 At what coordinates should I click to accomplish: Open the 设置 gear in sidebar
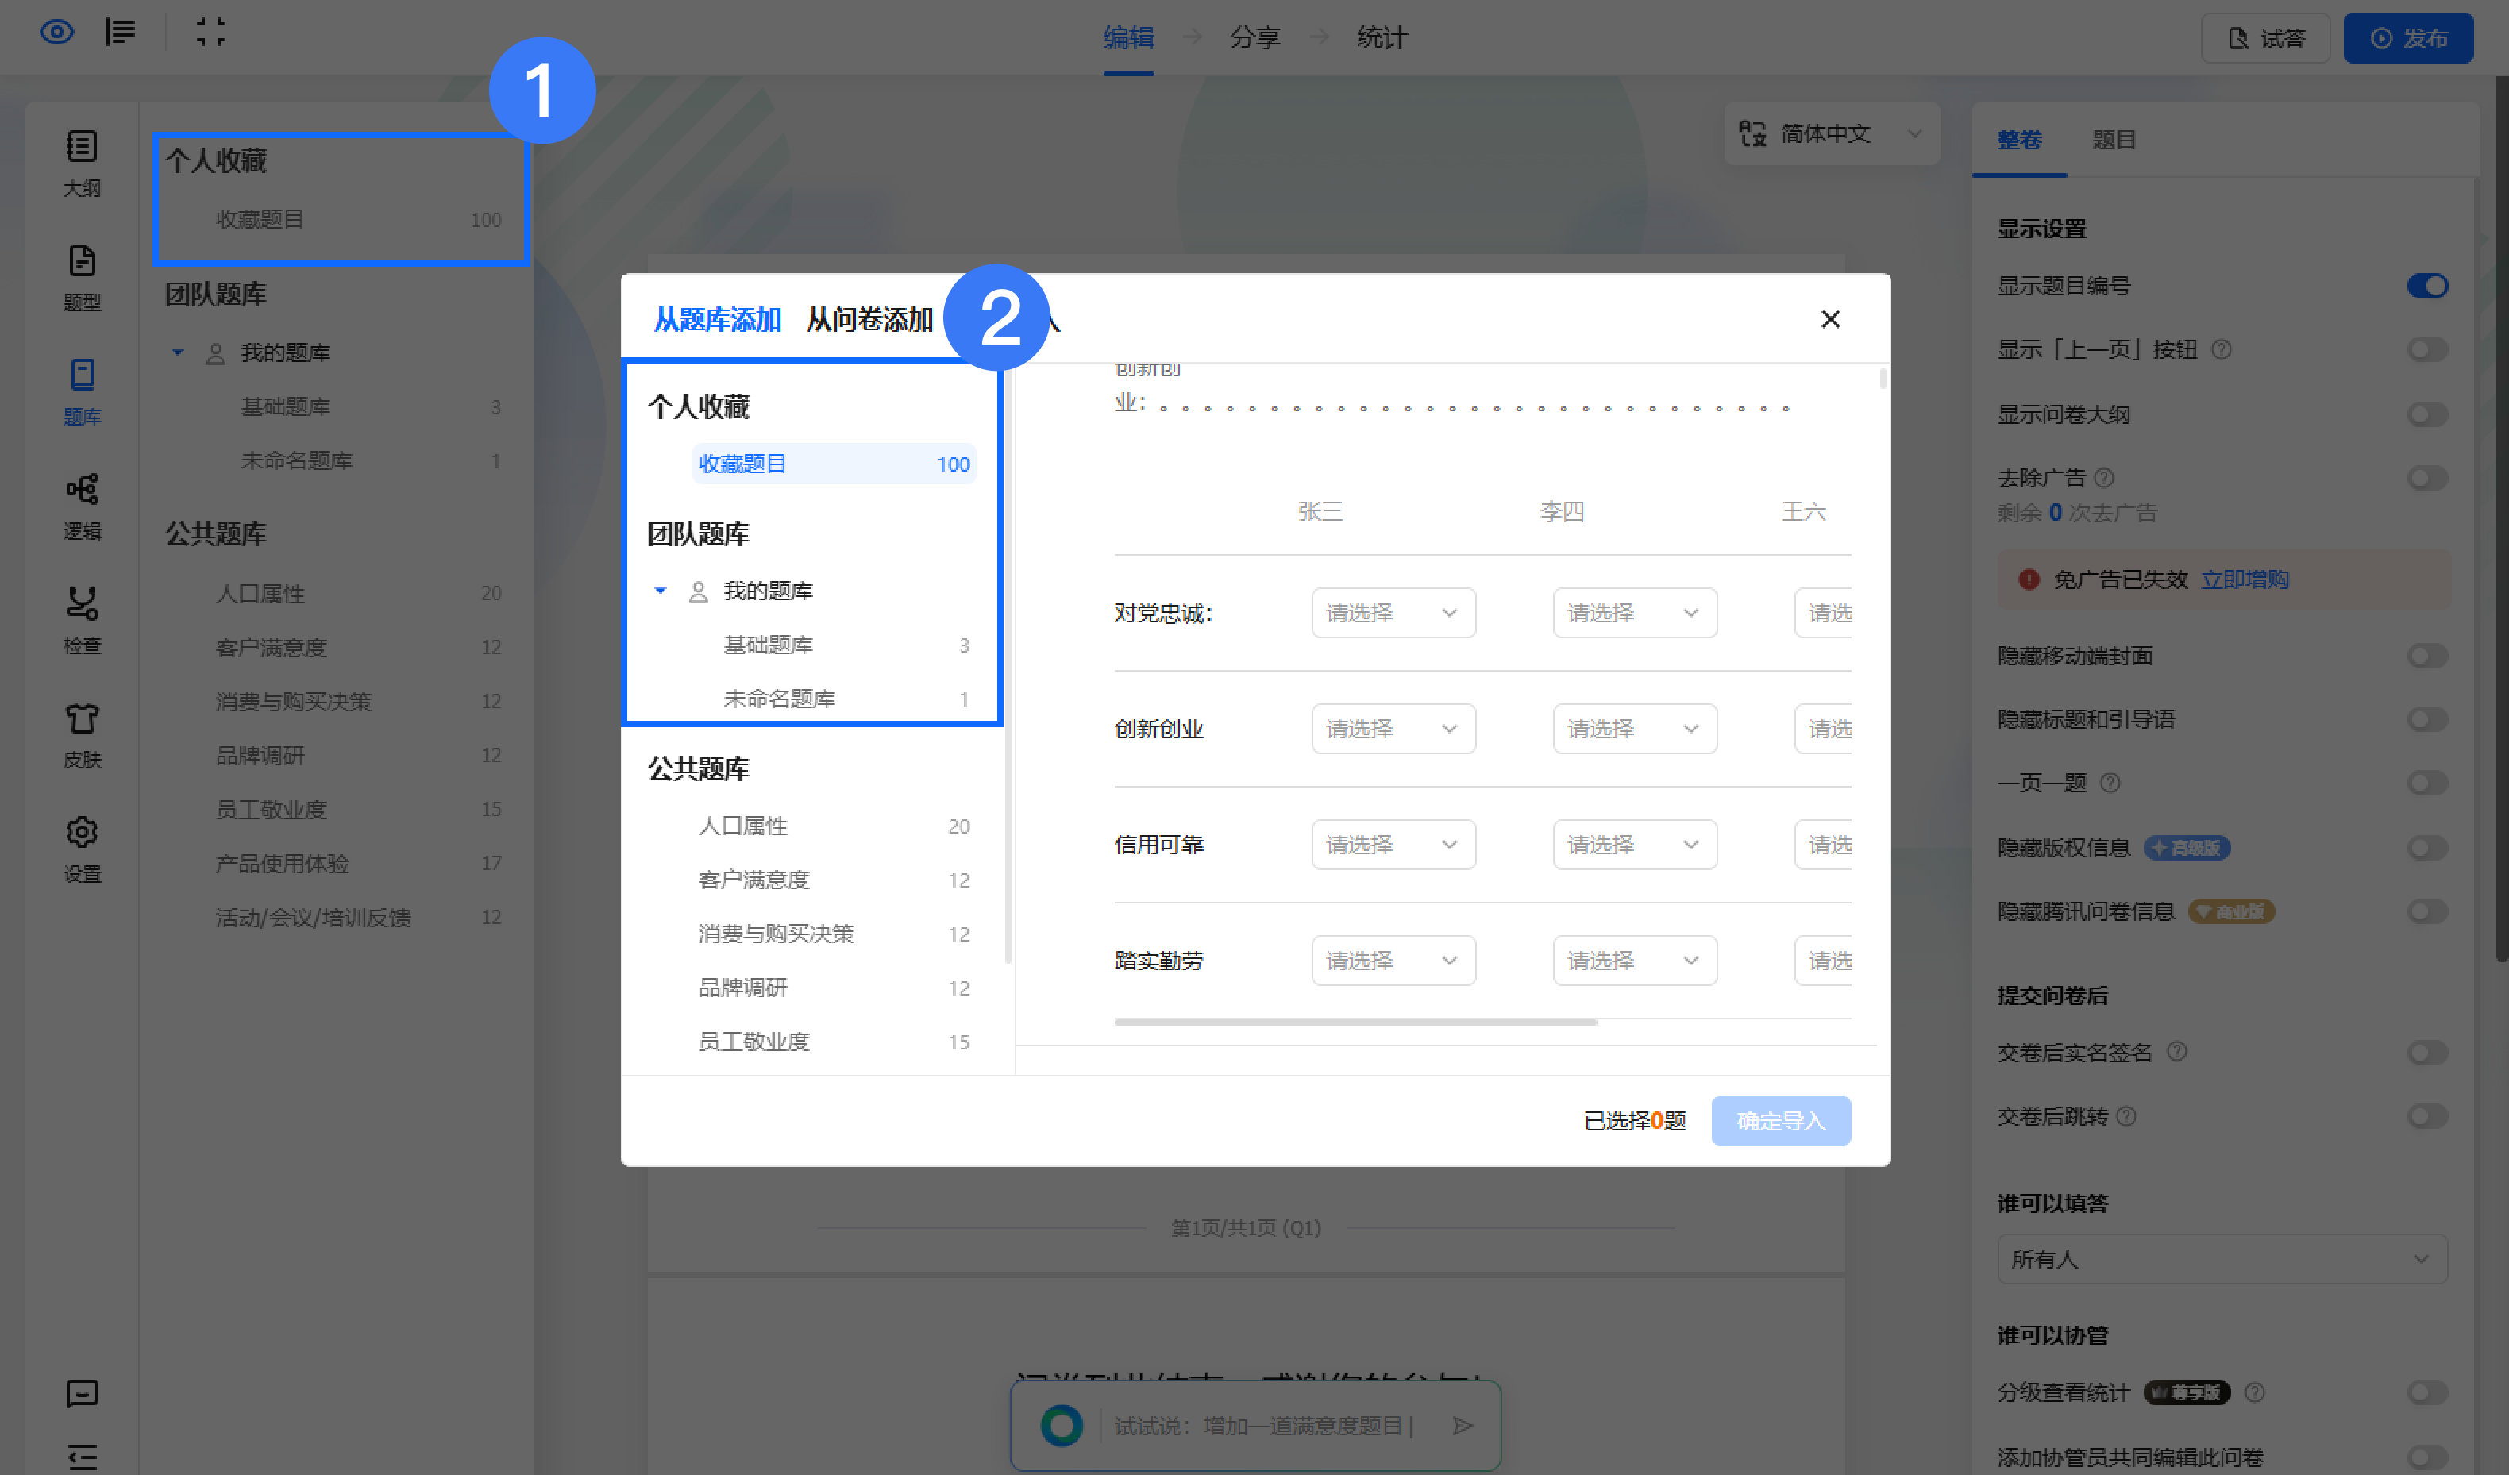82,850
